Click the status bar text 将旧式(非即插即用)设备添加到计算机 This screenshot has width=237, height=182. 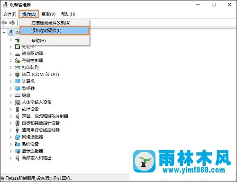tap(36, 179)
